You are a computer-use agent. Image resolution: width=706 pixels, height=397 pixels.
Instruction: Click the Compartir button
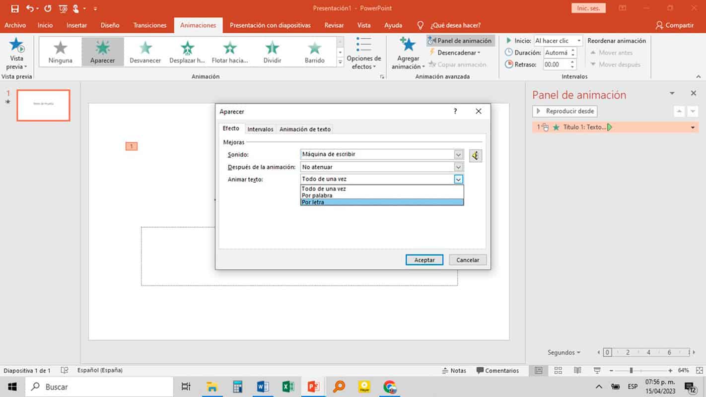click(675, 25)
